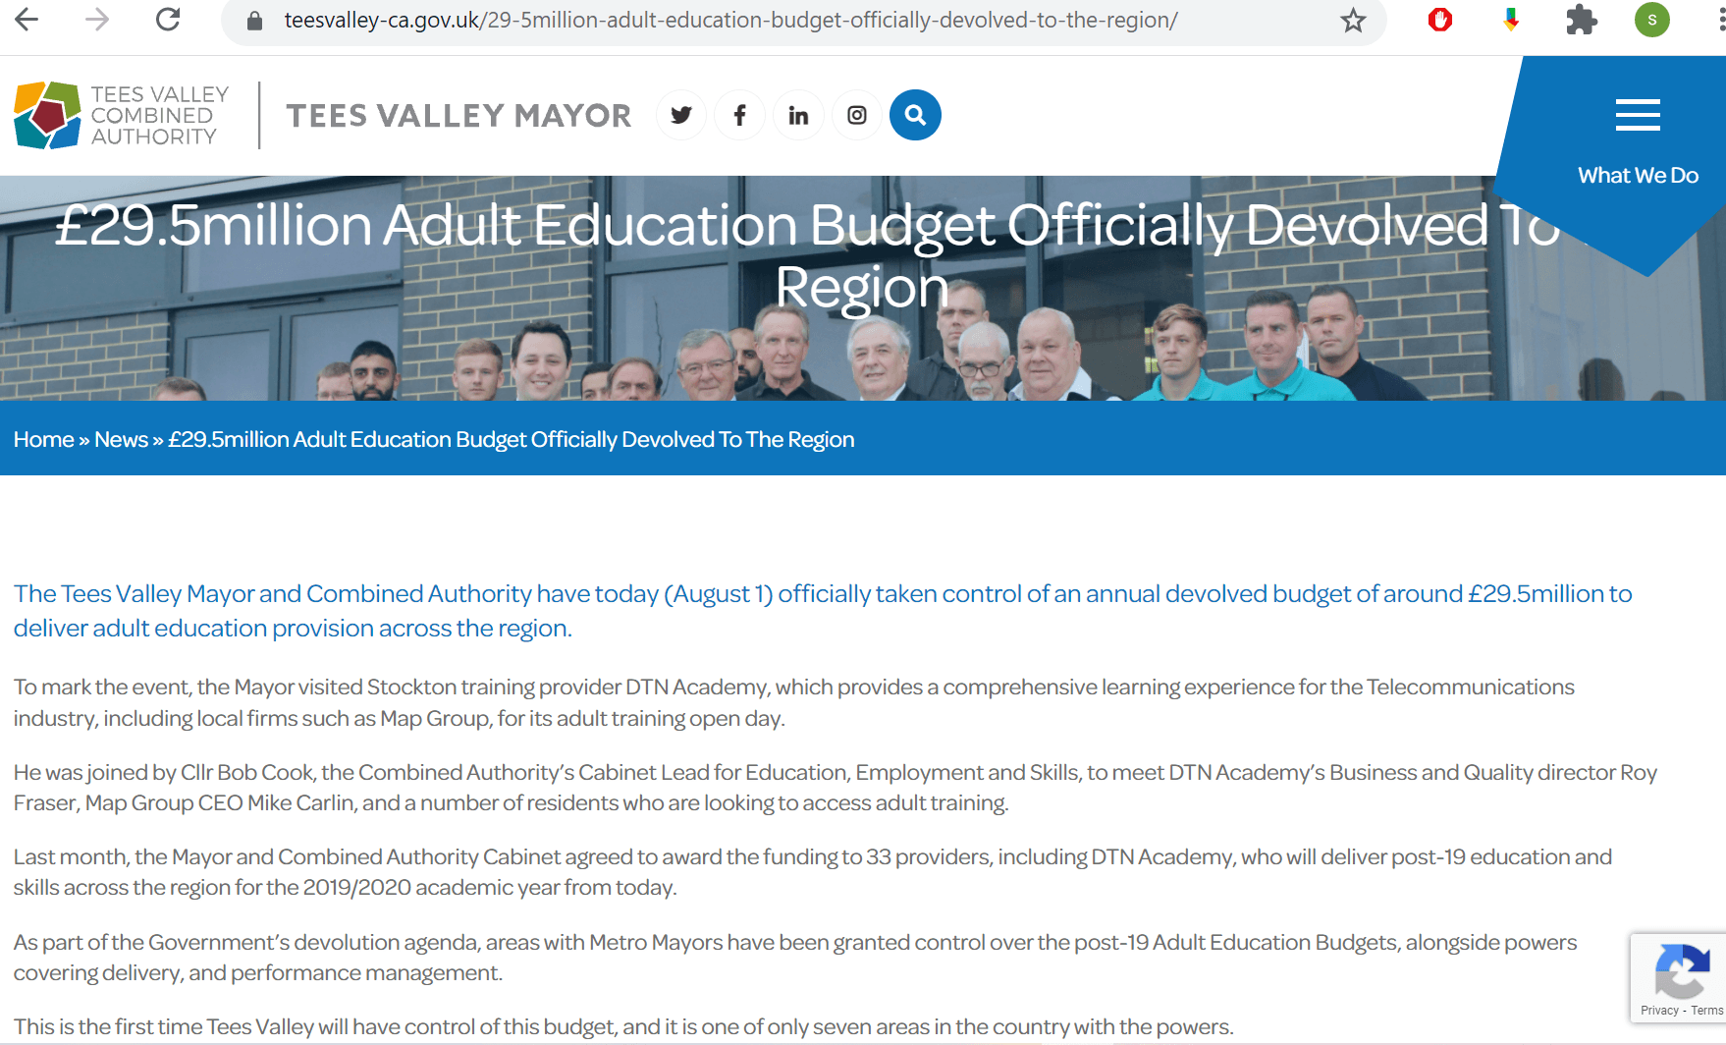1726x1045 pixels.
Task: View site security padlock info
Action: (254, 21)
